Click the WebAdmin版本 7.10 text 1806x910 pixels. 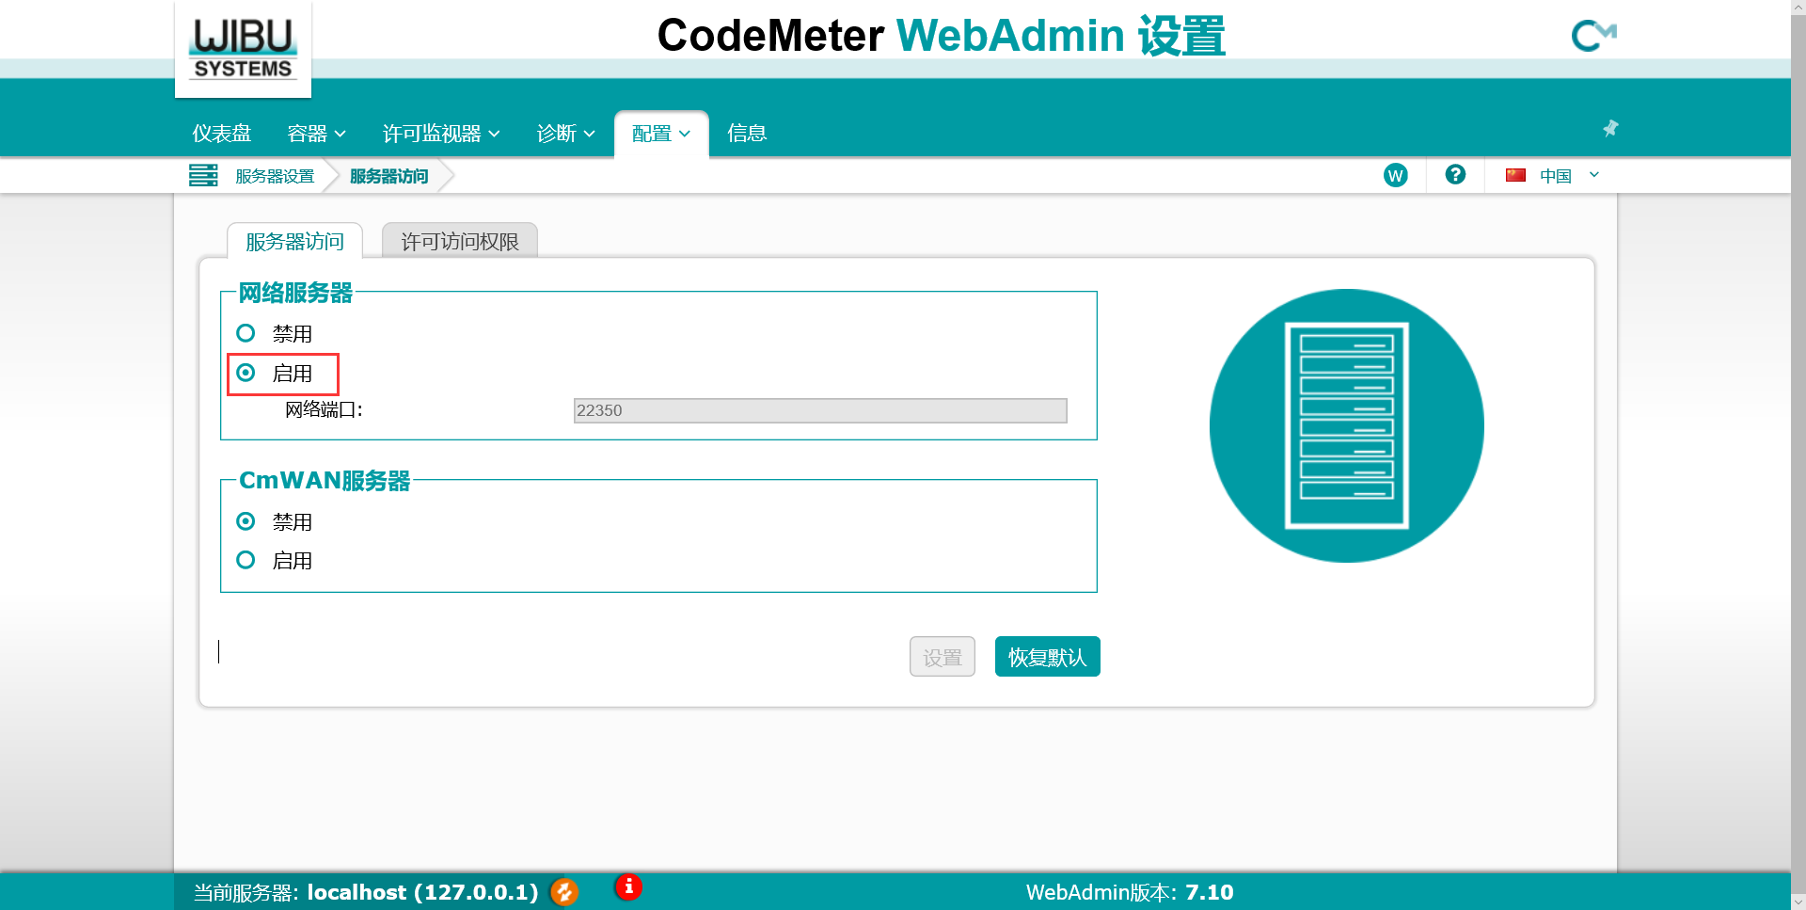(x=1130, y=892)
